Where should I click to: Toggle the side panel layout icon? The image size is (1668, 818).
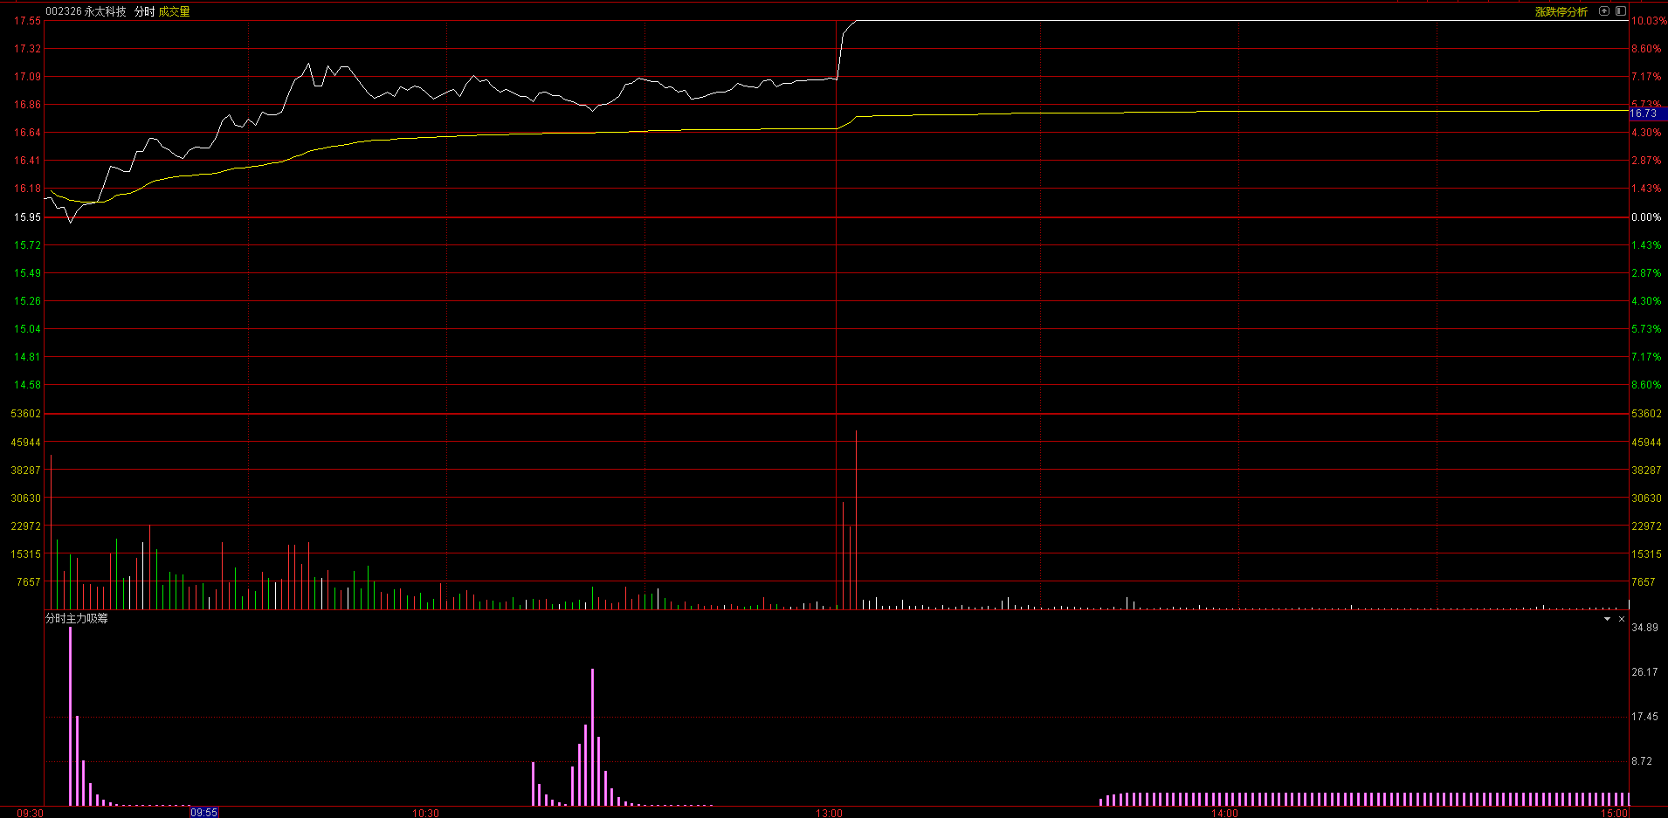1620,11
